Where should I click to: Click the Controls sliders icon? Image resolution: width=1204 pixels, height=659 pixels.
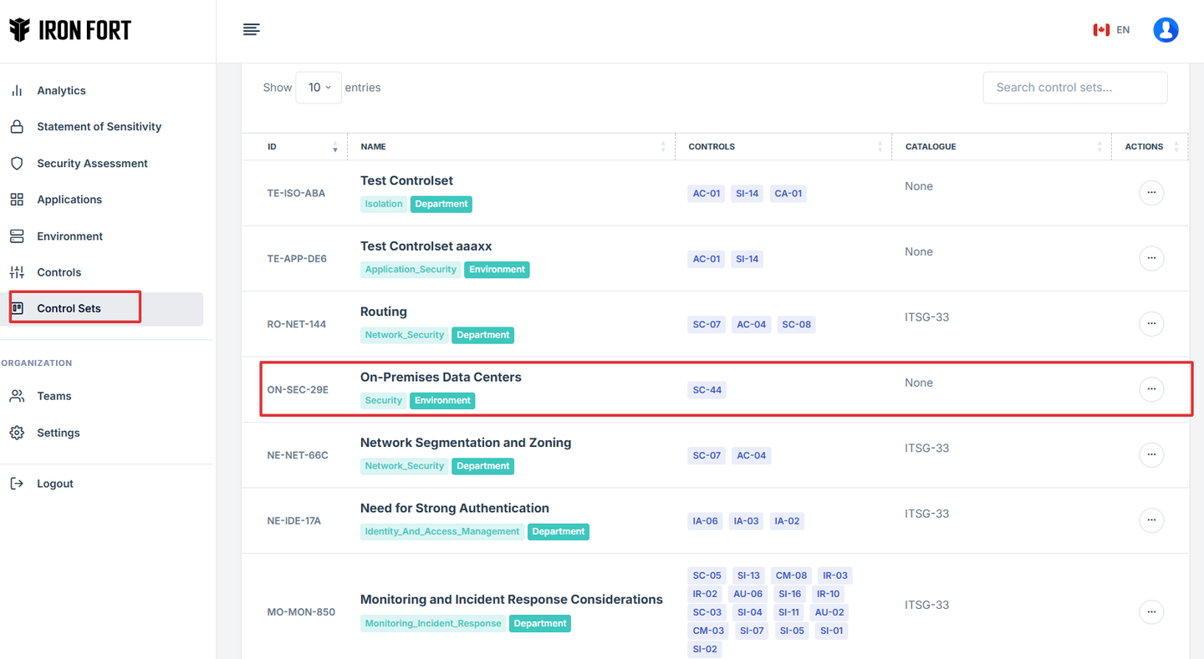point(17,272)
